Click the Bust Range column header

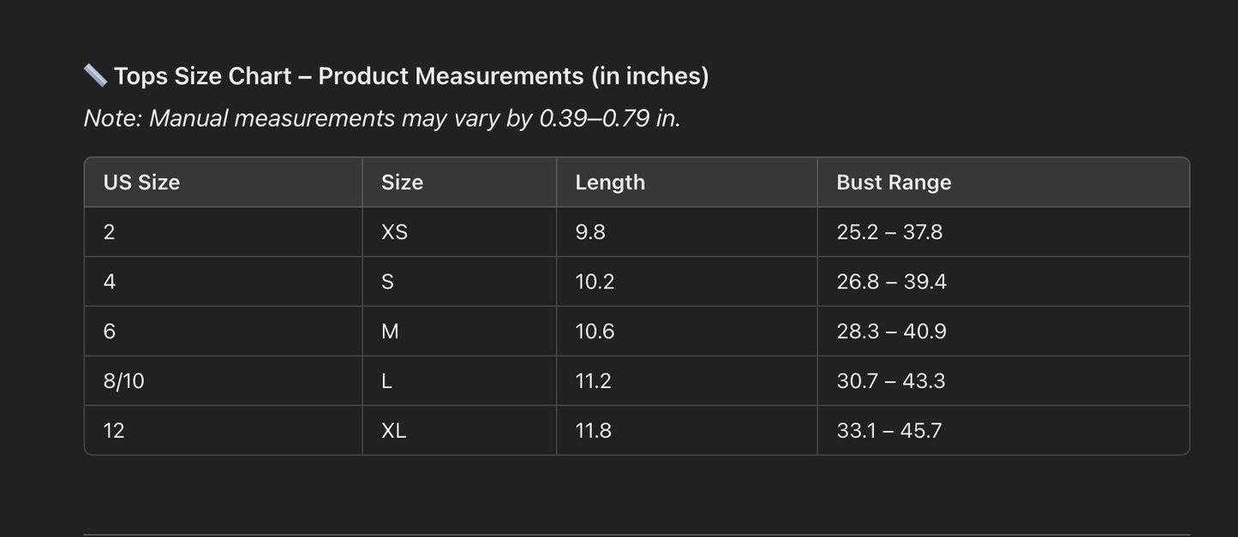pyautogui.click(x=894, y=182)
